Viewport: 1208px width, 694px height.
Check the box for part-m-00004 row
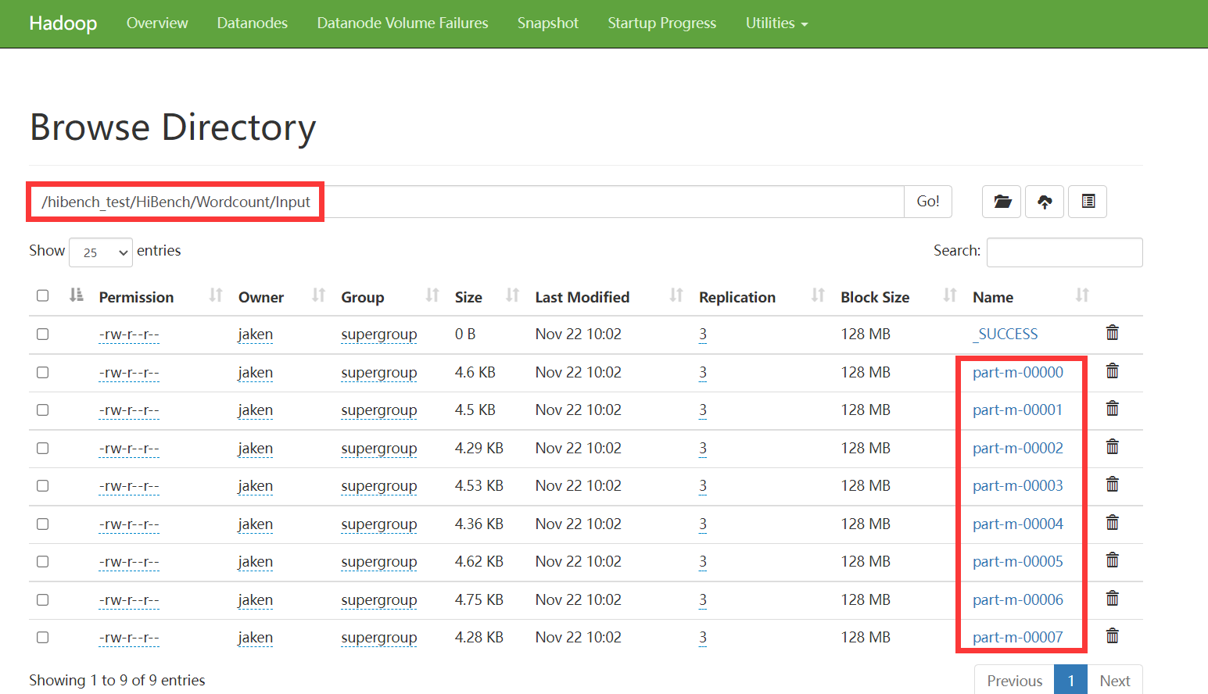point(42,524)
